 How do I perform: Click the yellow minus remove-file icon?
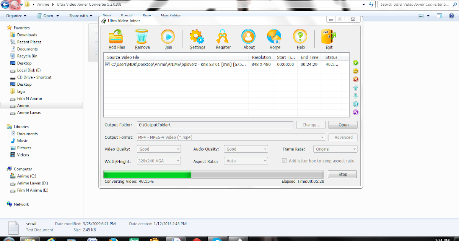[x=356, y=71]
